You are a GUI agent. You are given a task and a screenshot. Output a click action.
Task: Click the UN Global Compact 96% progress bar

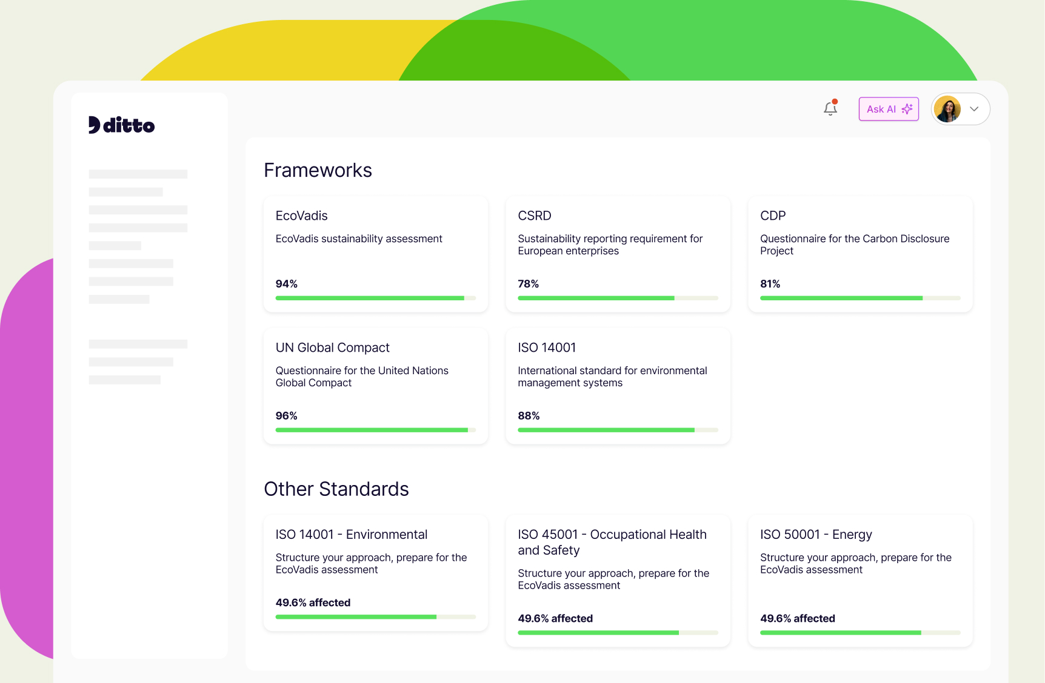point(376,430)
